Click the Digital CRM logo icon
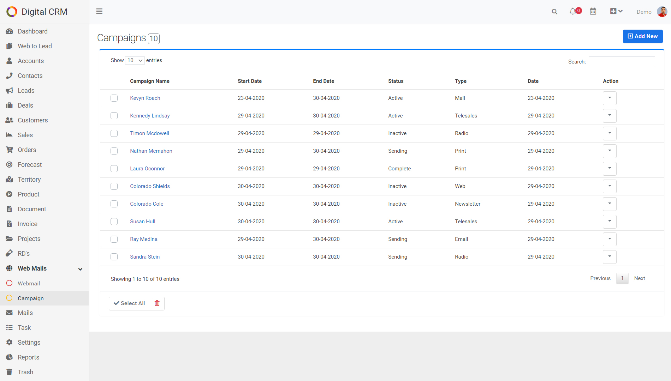The width and height of the screenshot is (671, 381). 12,12
